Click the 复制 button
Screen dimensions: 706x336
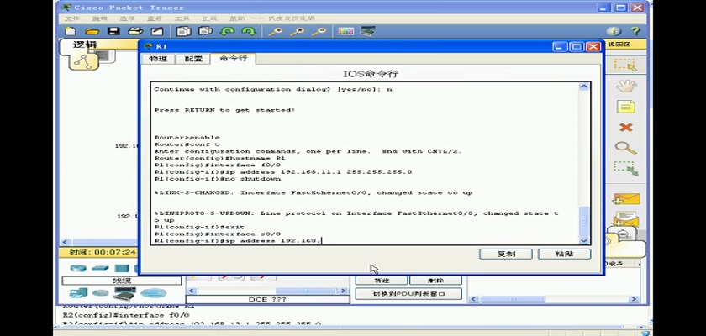506,254
